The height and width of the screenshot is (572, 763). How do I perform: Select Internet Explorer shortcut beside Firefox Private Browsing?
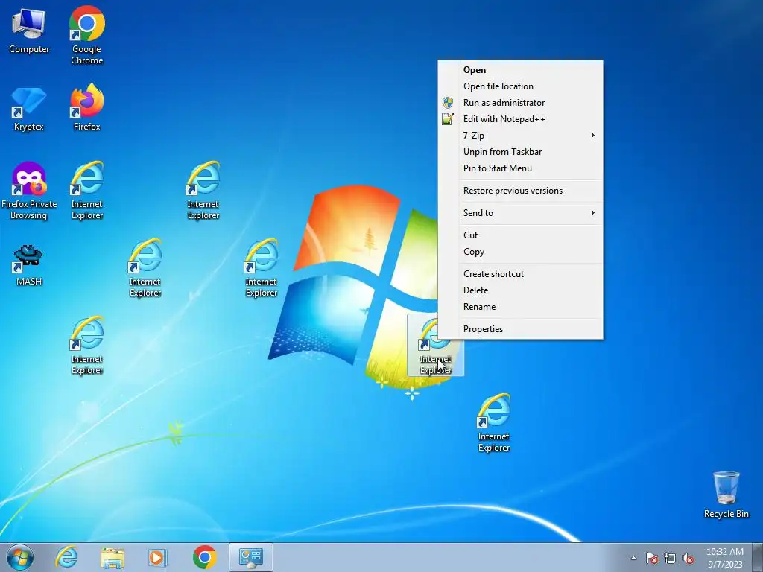[x=87, y=191]
